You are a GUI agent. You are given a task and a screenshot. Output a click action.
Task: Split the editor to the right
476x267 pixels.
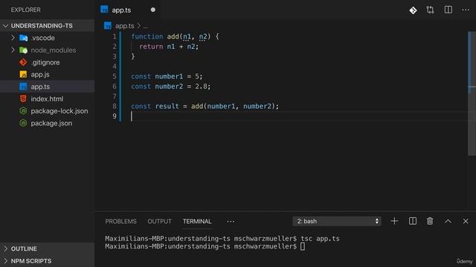point(448,10)
